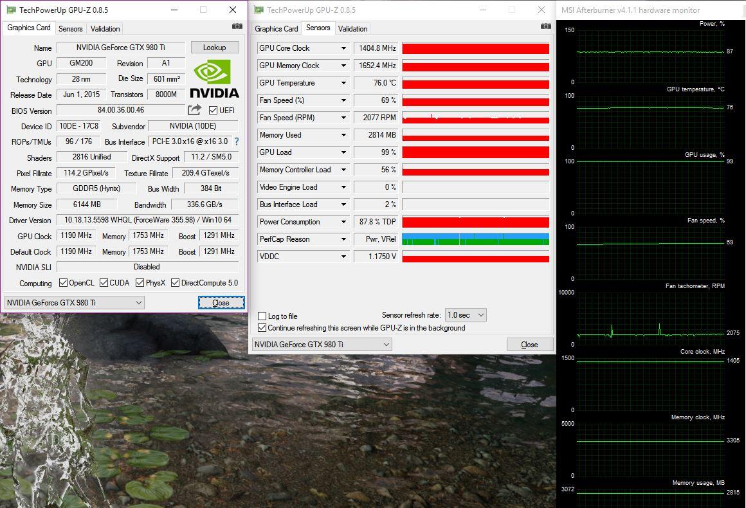Toggle the PhysX checkbox

(140, 282)
